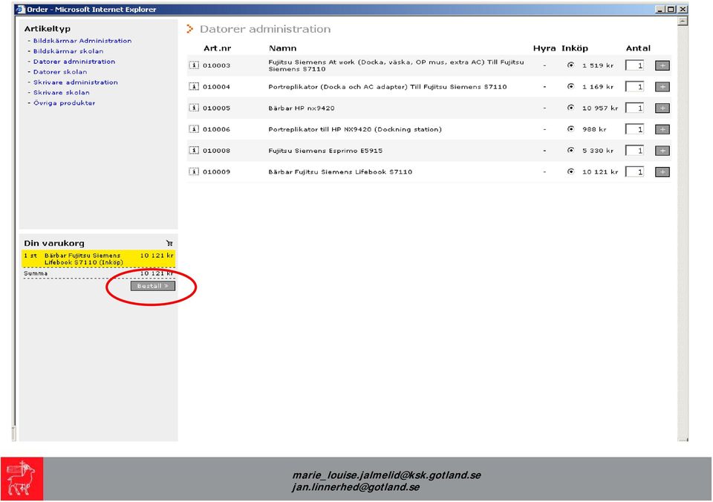Select Inköp radio for 988 kr item
Image resolution: width=713 pixels, height=502 pixels.
(570, 129)
